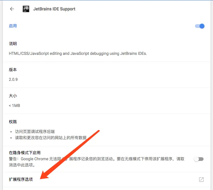Go back using the left arrow icon

click(12, 9)
